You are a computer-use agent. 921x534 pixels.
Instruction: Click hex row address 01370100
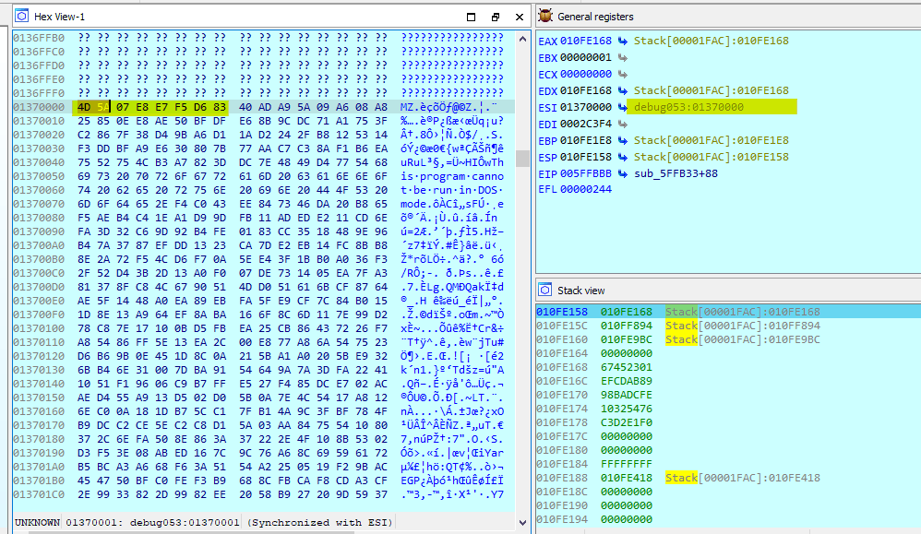[39, 328]
